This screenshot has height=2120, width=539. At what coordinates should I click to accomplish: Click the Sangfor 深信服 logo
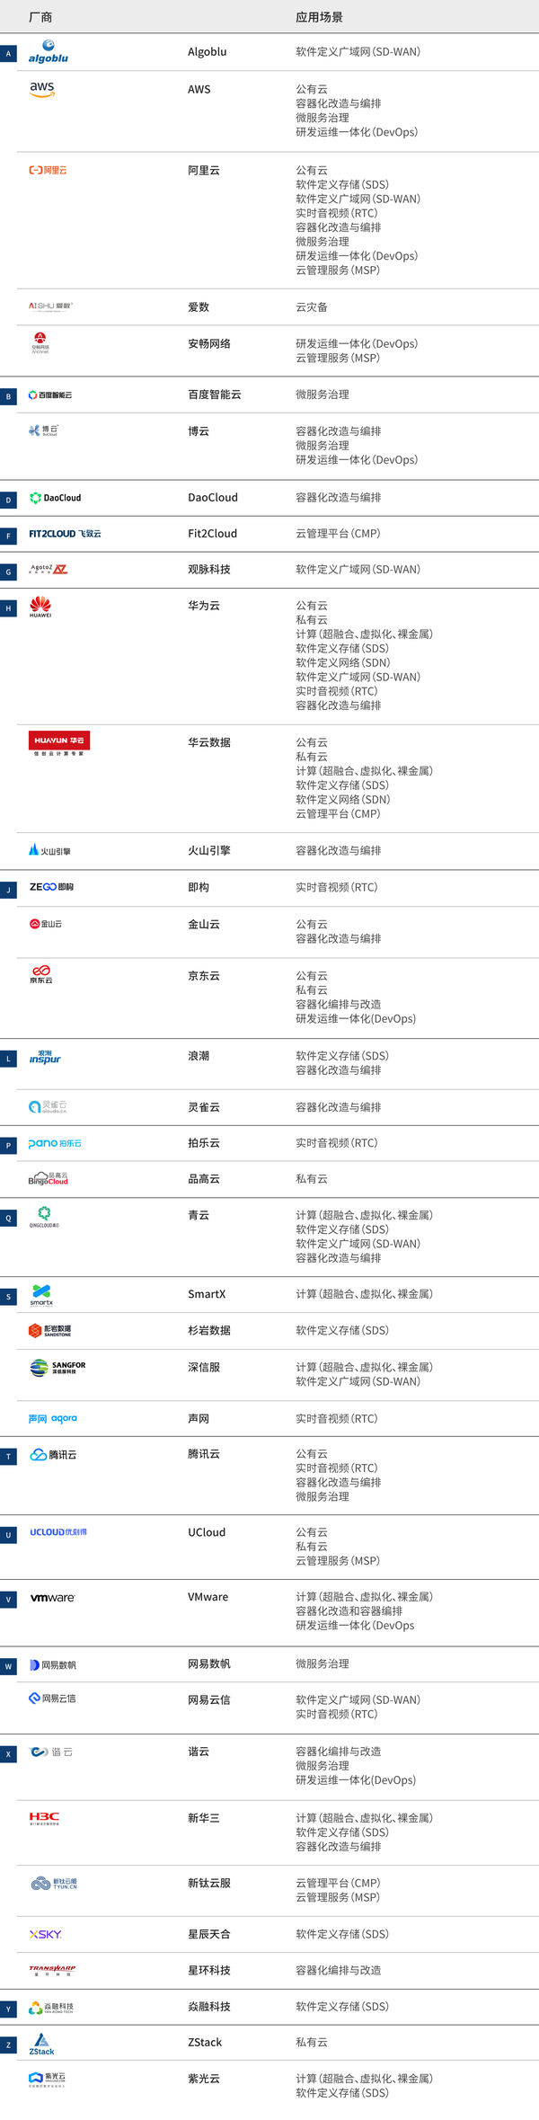pyautogui.click(x=57, y=1368)
